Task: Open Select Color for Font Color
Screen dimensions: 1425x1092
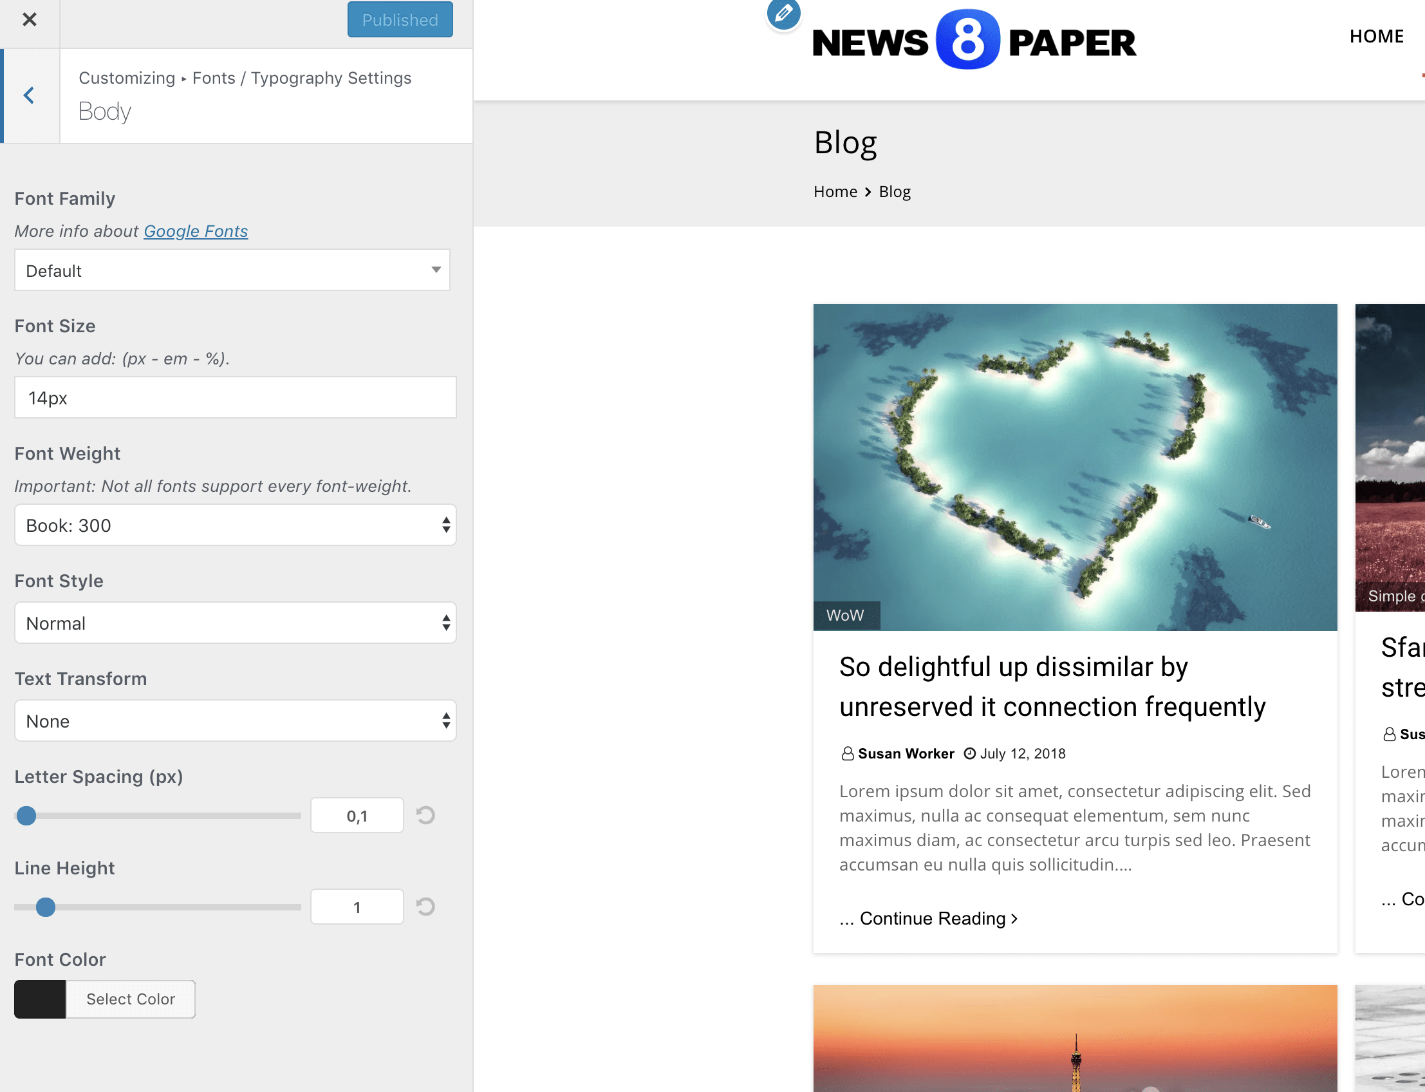Action: 130,999
